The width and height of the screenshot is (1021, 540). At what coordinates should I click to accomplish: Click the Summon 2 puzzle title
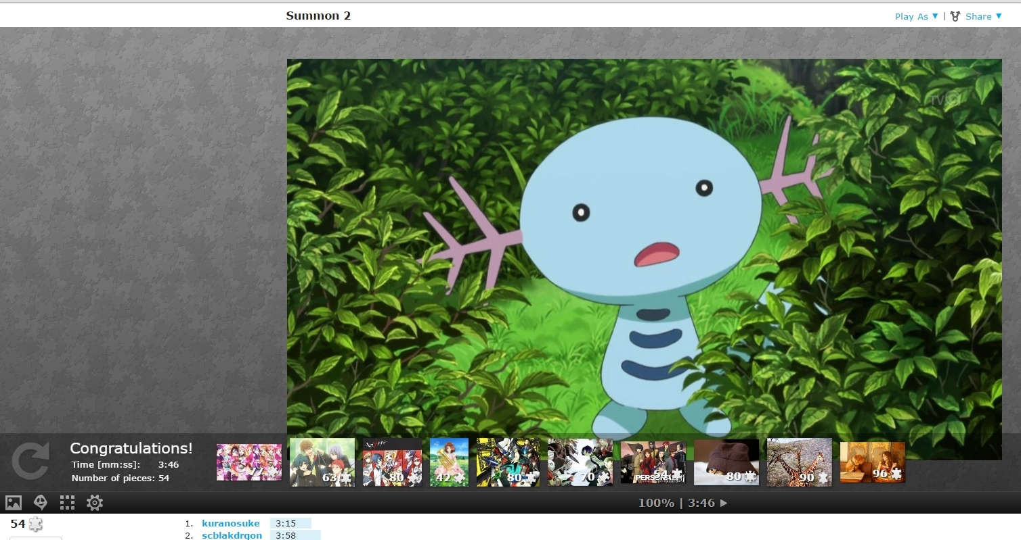(318, 16)
